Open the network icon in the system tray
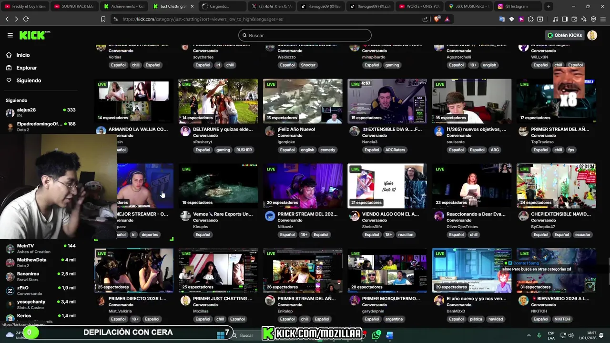 coord(564,335)
